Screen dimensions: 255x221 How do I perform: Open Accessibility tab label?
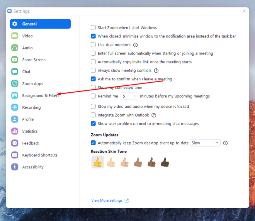(33, 167)
